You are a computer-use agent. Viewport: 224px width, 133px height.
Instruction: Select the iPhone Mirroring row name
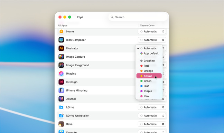77,91
